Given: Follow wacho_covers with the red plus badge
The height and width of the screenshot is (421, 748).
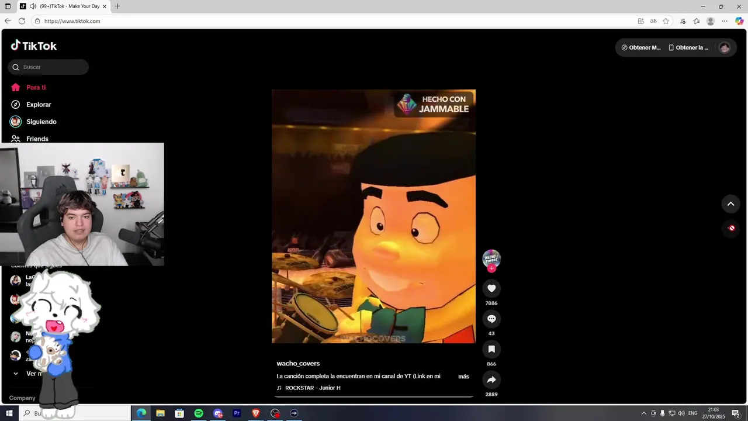Looking at the screenshot, I should pyautogui.click(x=491, y=268).
